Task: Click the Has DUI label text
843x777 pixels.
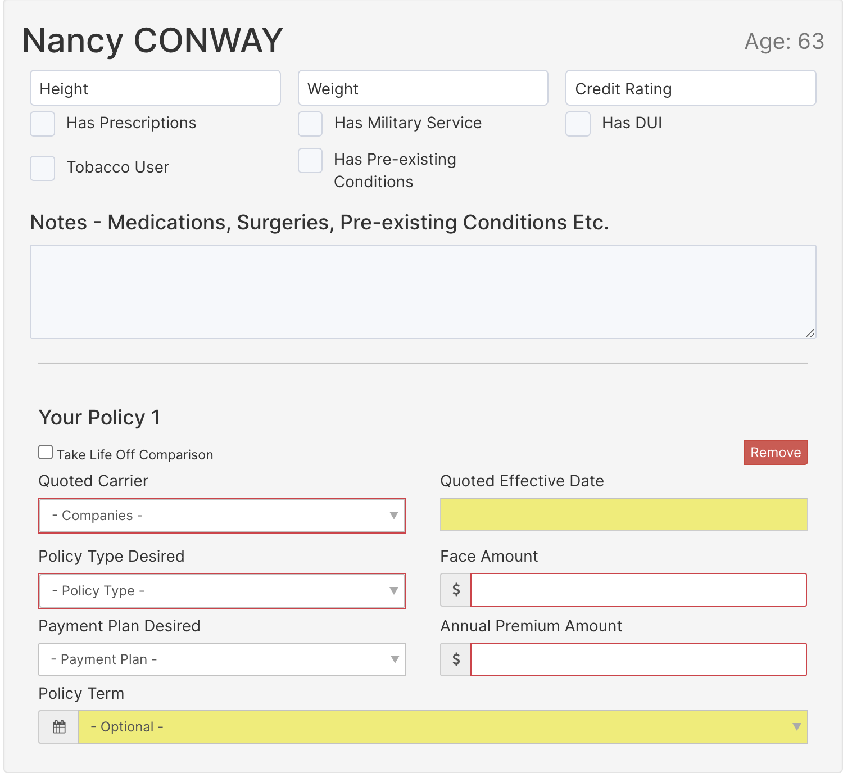Action: click(x=632, y=123)
